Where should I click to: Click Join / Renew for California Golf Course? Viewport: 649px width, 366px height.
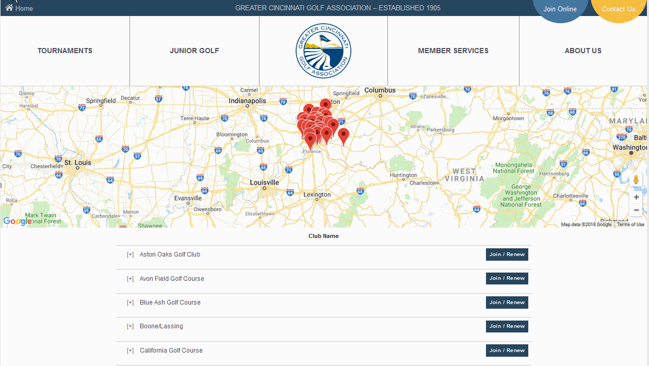(507, 351)
